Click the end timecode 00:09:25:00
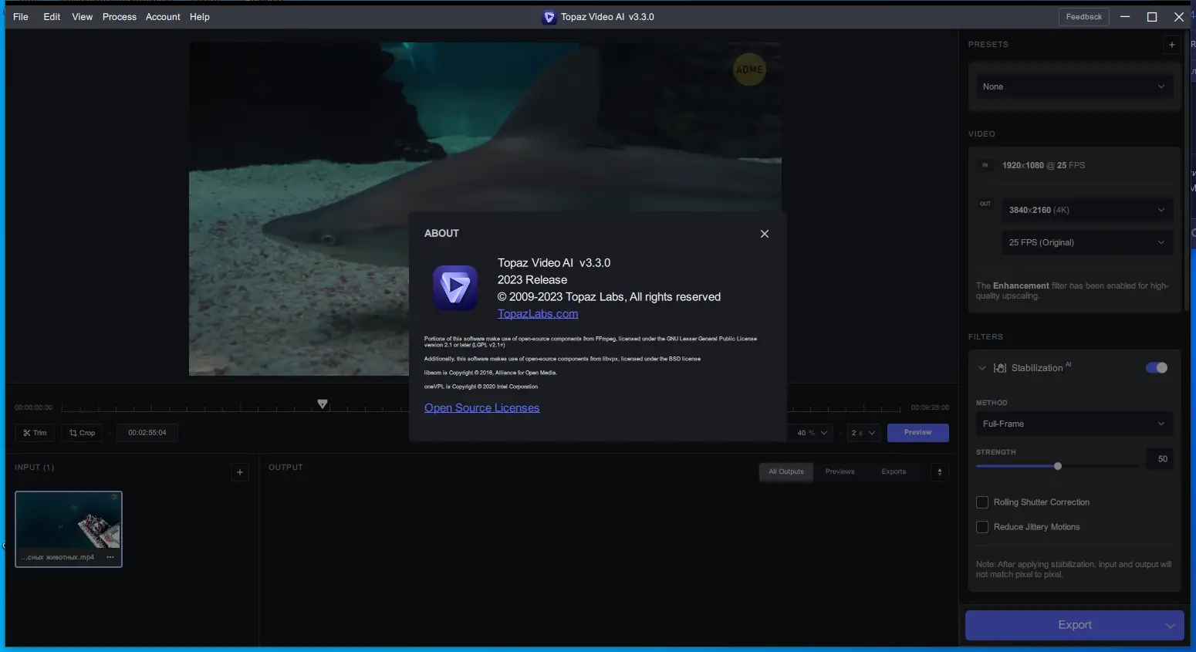1196x652 pixels. [930, 407]
